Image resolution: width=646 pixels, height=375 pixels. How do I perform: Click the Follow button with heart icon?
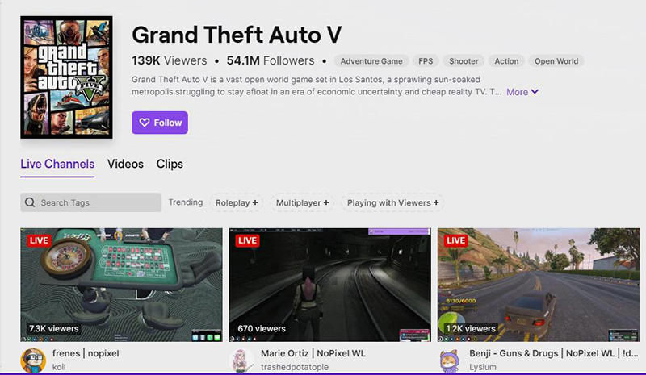[x=160, y=123]
